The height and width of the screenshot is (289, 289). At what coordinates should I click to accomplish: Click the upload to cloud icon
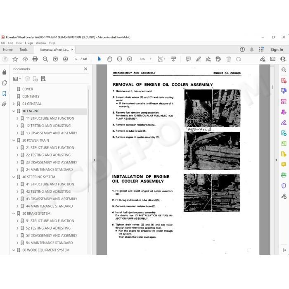pyautogui.click(x=25, y=59)
